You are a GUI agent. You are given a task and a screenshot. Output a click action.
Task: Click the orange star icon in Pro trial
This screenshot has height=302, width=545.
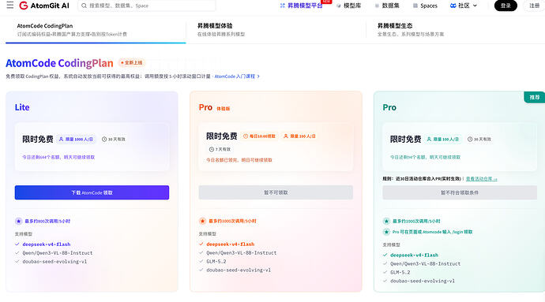coord(203,221)
